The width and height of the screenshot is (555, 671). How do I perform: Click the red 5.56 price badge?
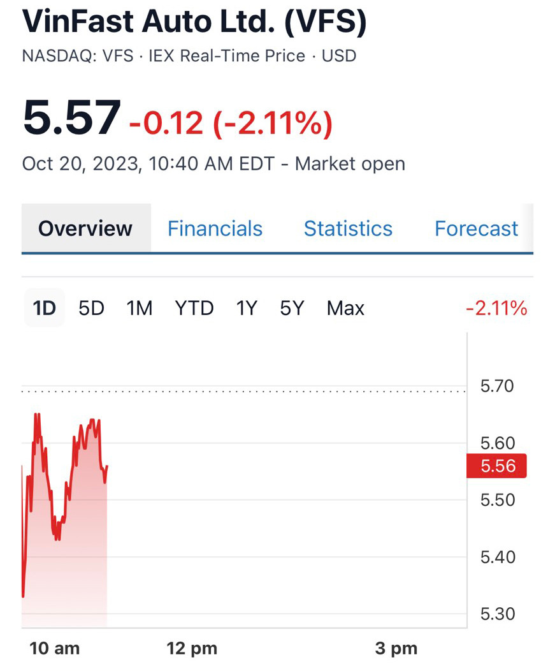[x=497, y=466]
